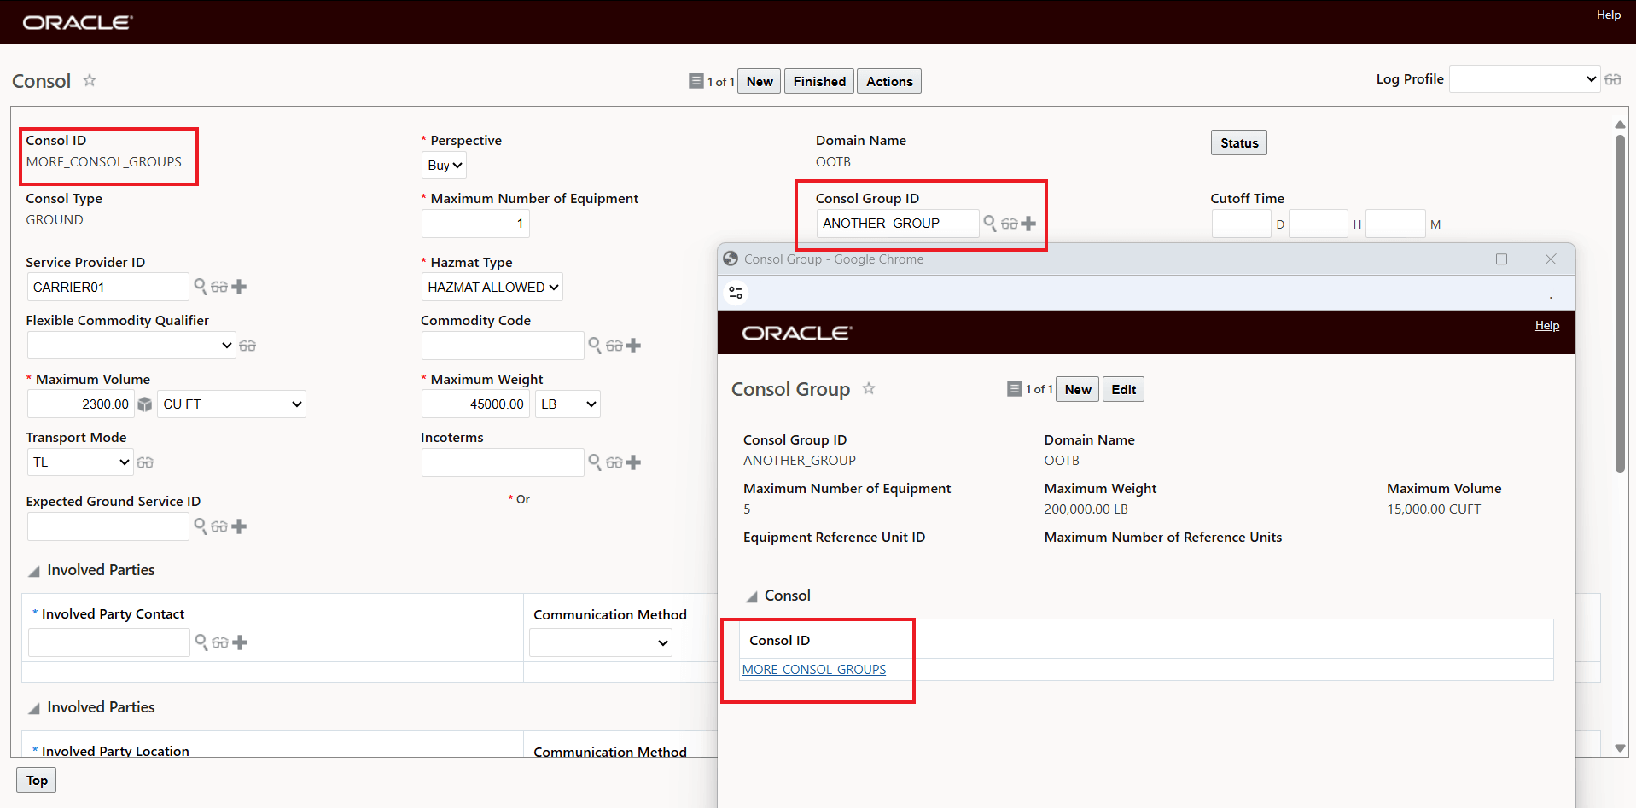The image size is (1636, 808).
Task: Click the Service Provider ID field
Action: coord(108,288)
